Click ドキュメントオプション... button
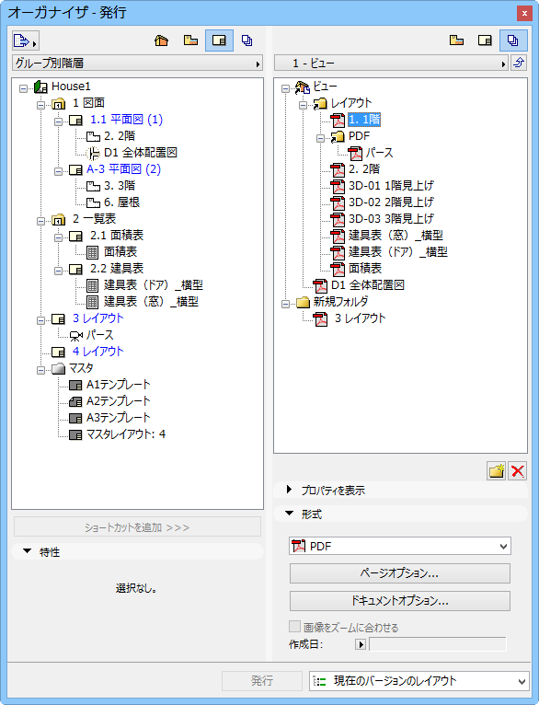Image resolution: width=539 pixels, height=705 pixels. coord(400,601)
